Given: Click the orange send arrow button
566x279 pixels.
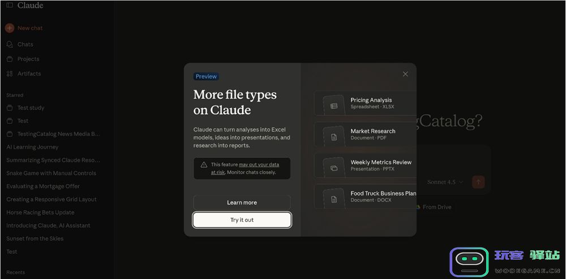Looking at the screenshot, I should (x=478, y=182).
